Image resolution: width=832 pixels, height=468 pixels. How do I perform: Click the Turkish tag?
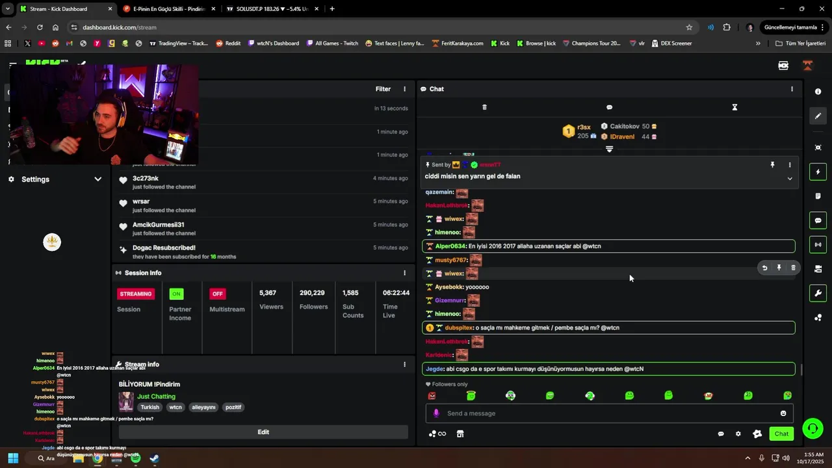pos(150,408)
